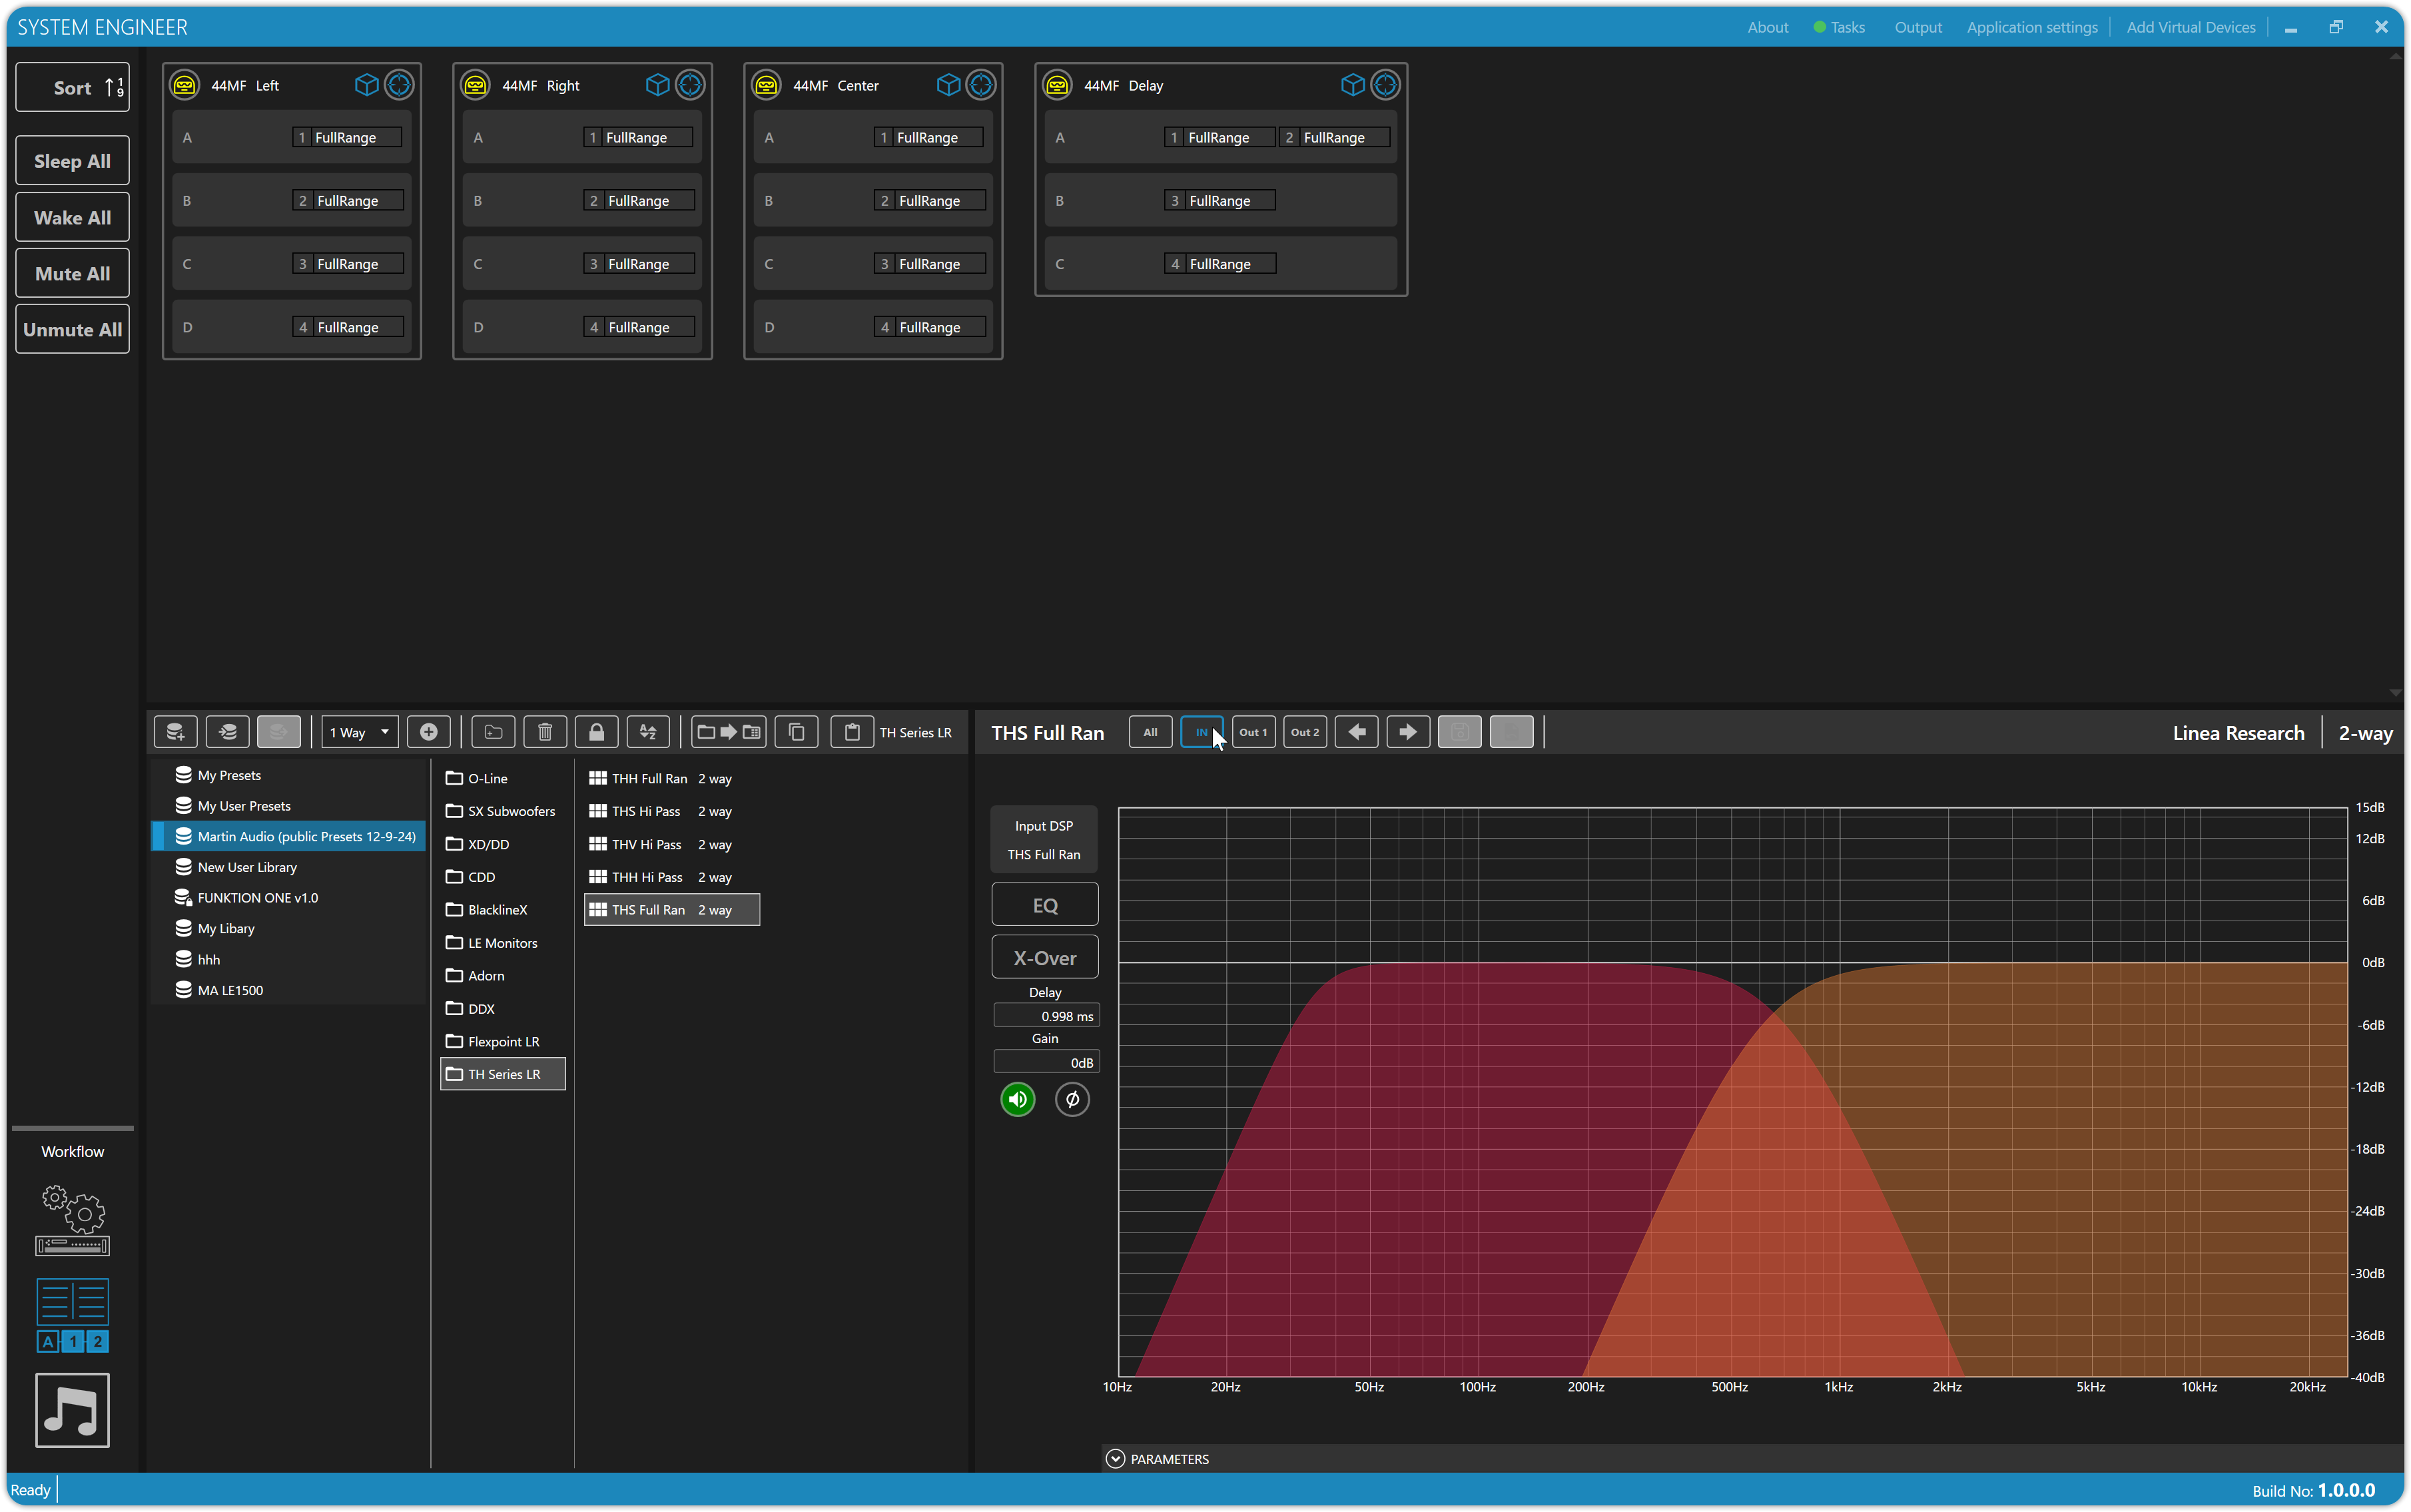The height and width of the screenshot is (1512, 2411).
Task: Select the IN view toggle
Action: click(1202, 732)
